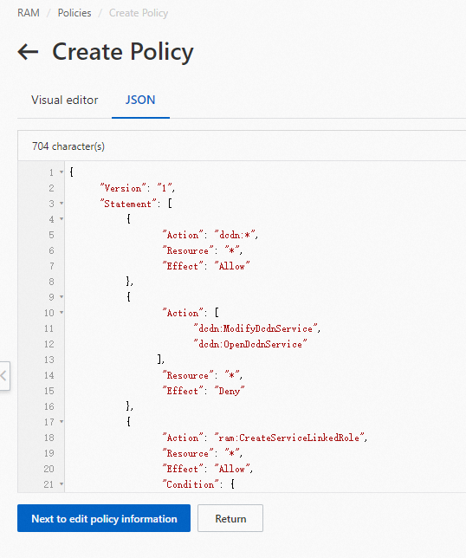Click the "dcdn:*" action value
Image resolution: width=466 pixels, height=558 pixels.
pos(235,235)
